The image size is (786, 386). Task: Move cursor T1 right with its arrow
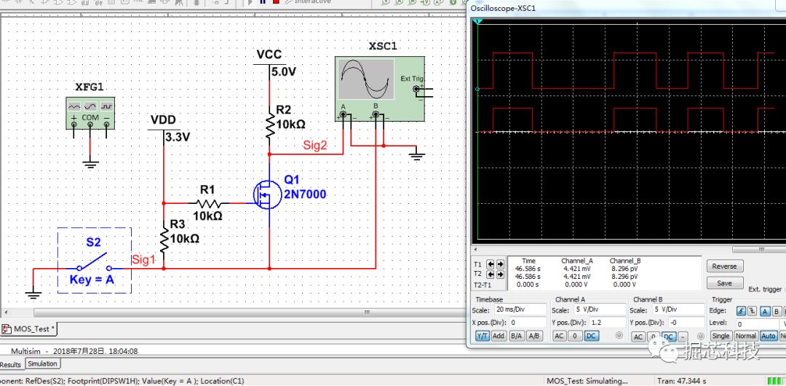point(499,264)
